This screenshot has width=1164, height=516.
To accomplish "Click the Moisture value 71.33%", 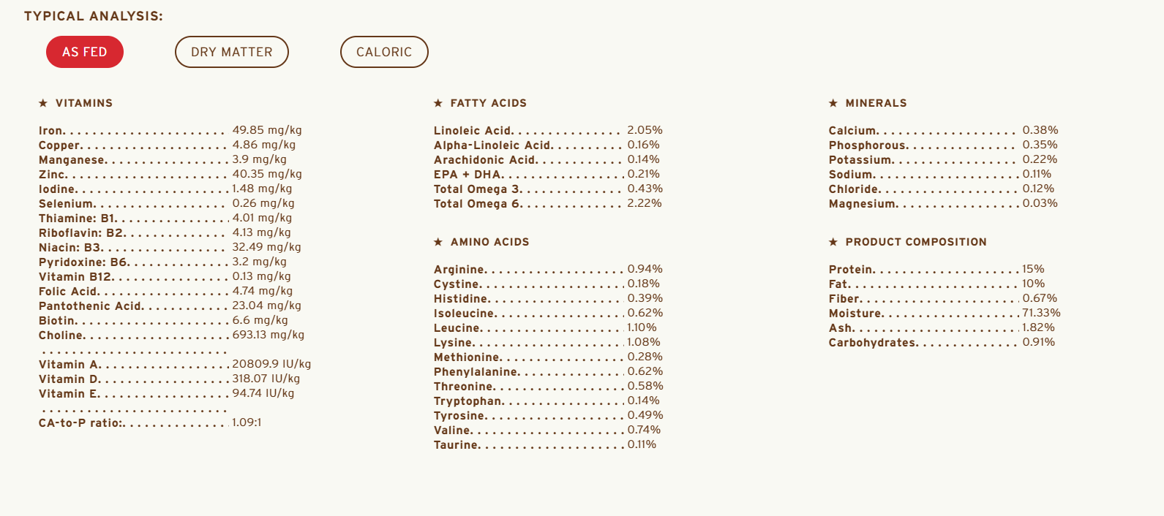I will point(1041,313).
